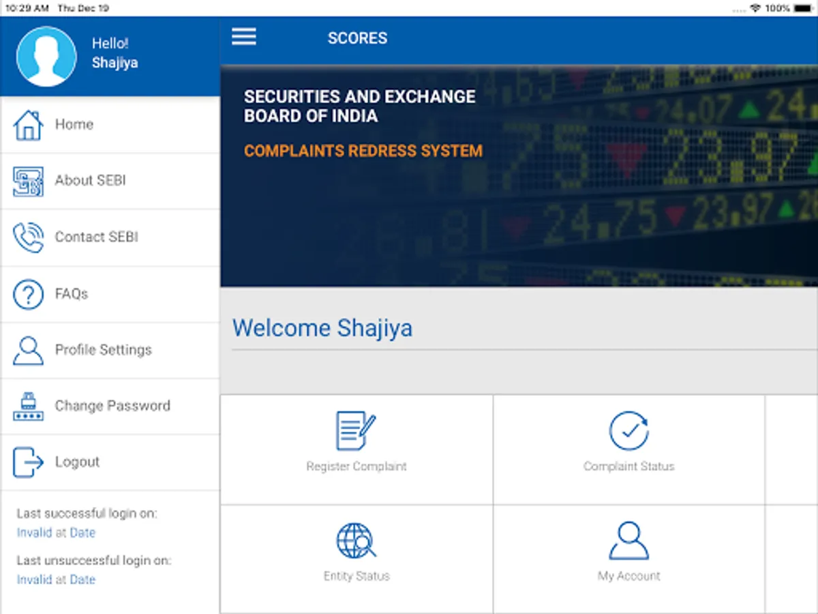Open Home from the side menu
Image resolution: width=818 pixels, height=614 pixels.
pyautogui.click(x=110, y=125)
